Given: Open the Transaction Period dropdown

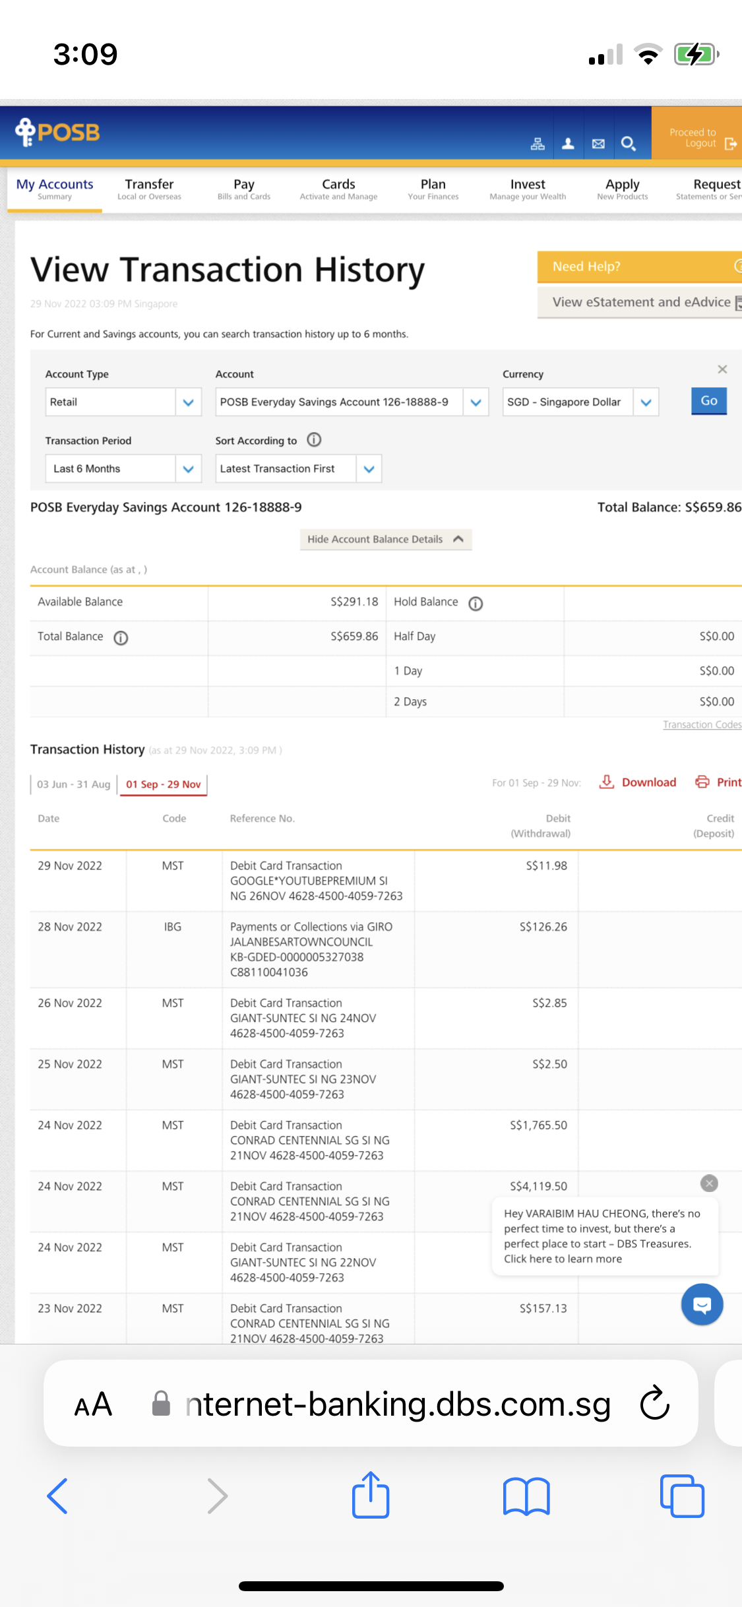Looking at the screenshot, I should tap(188, 469).
